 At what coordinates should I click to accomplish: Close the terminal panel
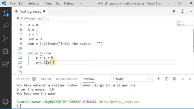click(x=190, y=79)
